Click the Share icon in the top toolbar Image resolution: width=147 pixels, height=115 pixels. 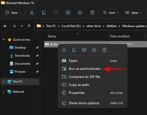[80, 13]
